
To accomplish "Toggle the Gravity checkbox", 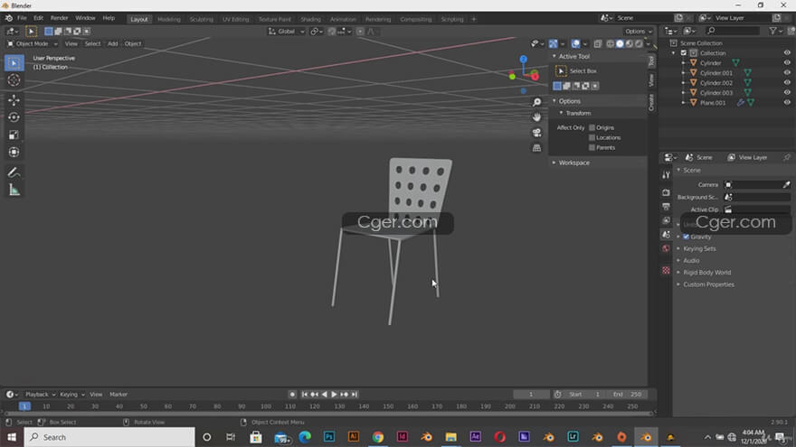I will [x=687, y=237].
